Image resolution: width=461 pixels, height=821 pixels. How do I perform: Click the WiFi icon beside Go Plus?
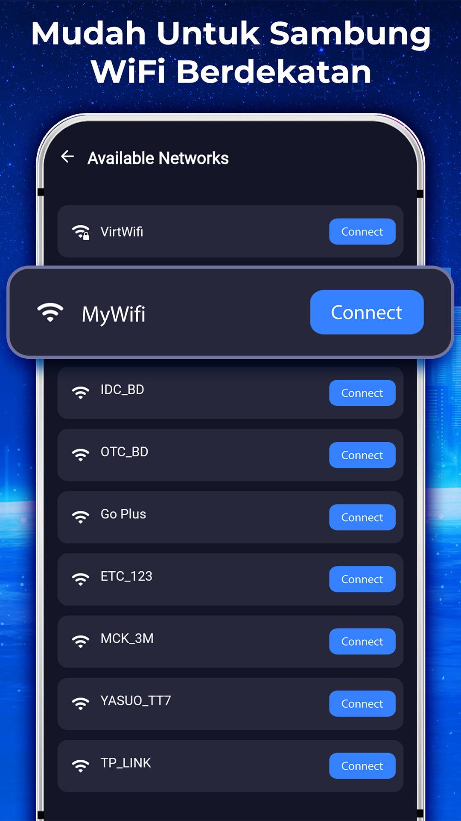click(81, 517)
